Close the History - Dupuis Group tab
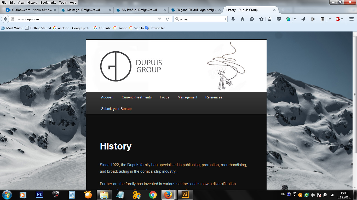 [274, 10]
